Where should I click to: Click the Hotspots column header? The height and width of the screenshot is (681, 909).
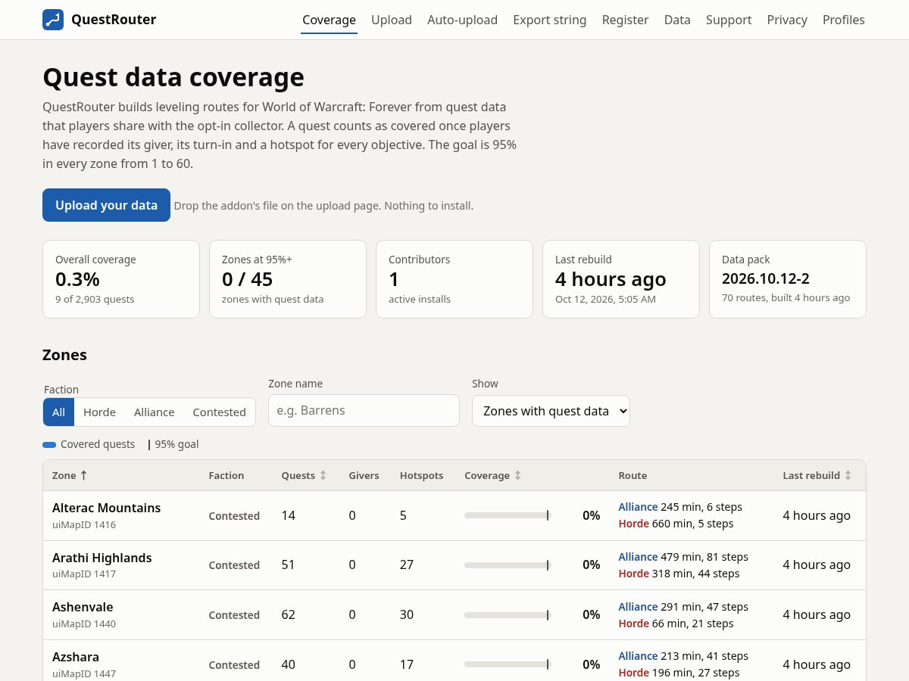click(422, 475)
